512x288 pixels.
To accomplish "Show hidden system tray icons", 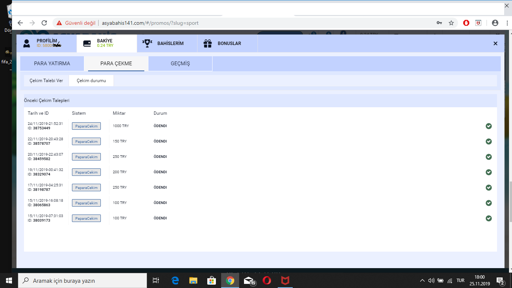I will pos(422,280).
